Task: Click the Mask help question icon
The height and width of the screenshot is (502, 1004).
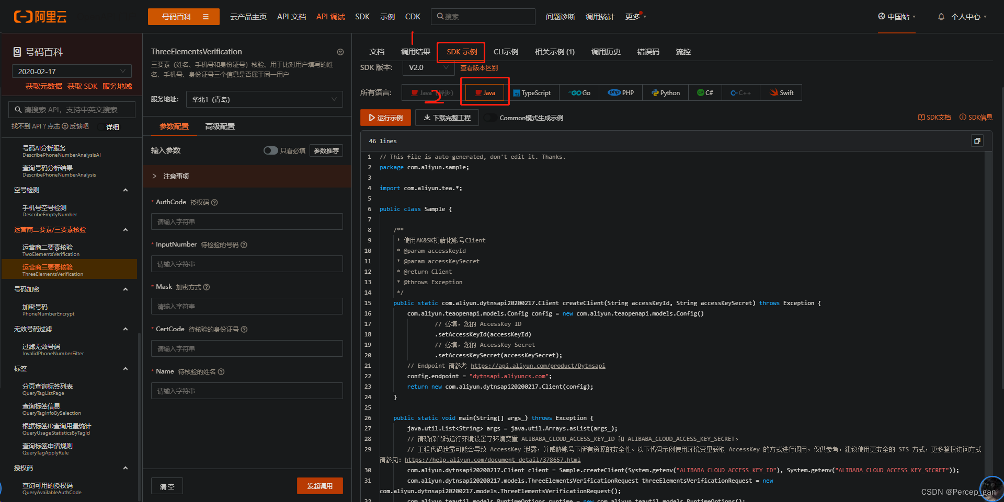Action: pos(207,287)
